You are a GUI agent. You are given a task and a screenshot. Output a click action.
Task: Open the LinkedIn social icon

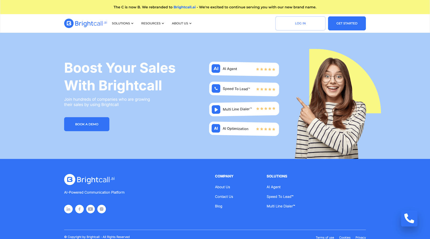[68, 209]
